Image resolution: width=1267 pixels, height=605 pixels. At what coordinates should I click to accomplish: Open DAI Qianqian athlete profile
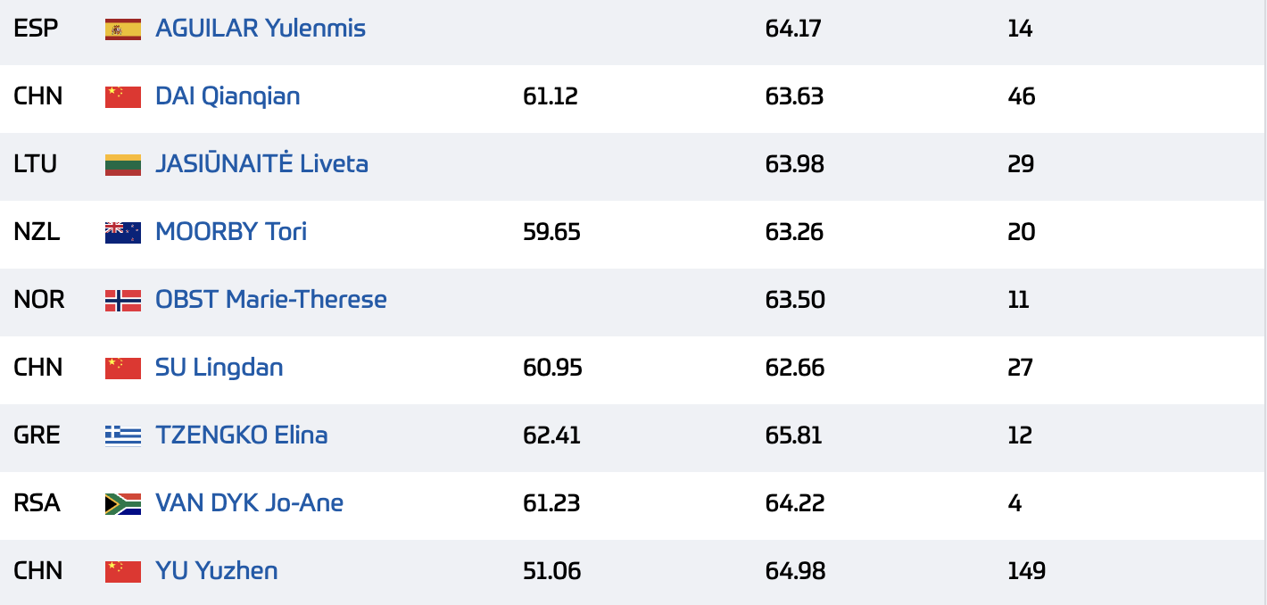click(x=228, y=96)
